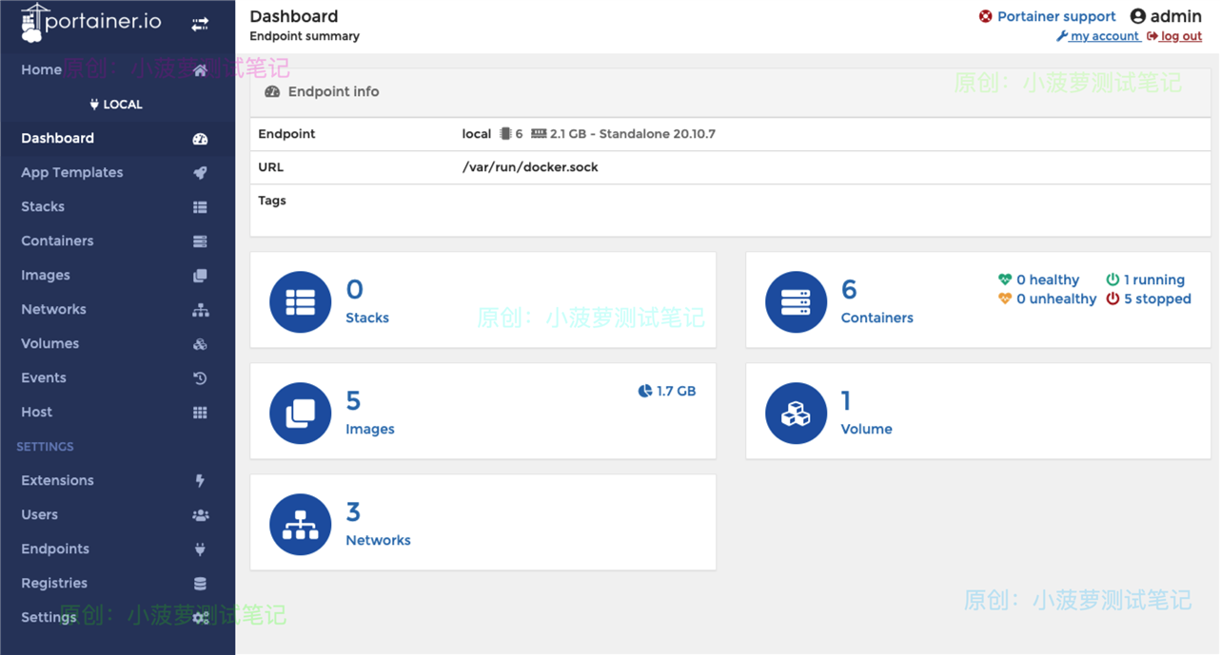Screen dimensions: 1220x655
Task: Click the green healthy heartbeat icon
Action: (x=1005, y=279)
